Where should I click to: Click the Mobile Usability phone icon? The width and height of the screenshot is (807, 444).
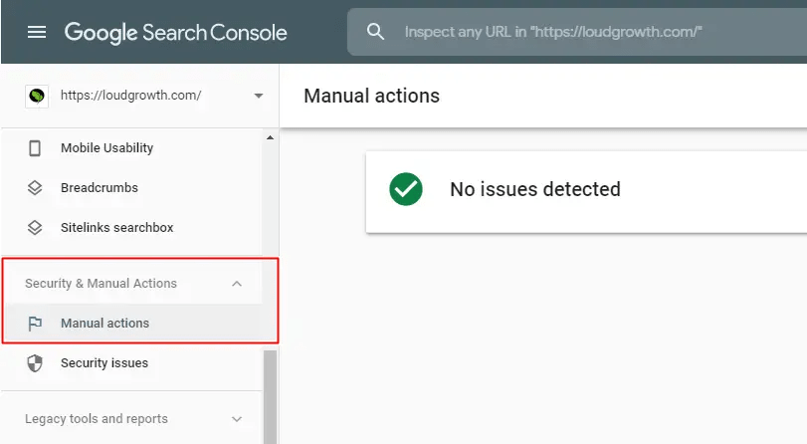(x=35, y=148)
